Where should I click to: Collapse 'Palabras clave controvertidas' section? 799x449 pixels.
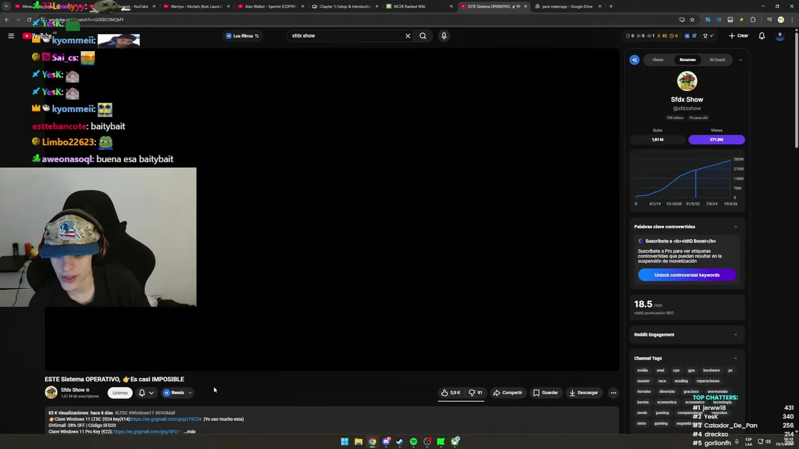735,226
